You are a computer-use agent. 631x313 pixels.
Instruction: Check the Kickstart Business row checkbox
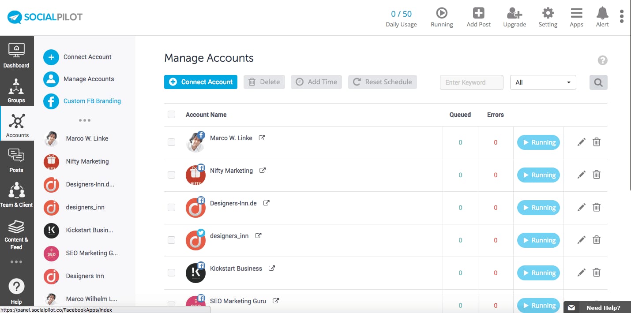171,272
